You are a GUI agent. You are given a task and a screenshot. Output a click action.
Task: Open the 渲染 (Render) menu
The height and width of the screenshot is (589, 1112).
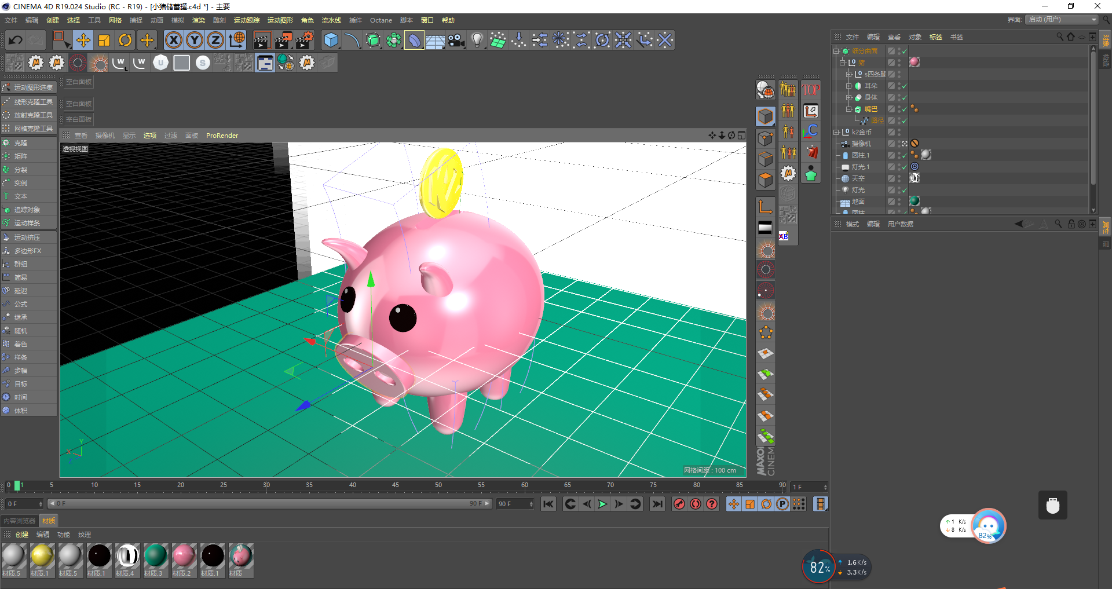click(x=199, y=20)
